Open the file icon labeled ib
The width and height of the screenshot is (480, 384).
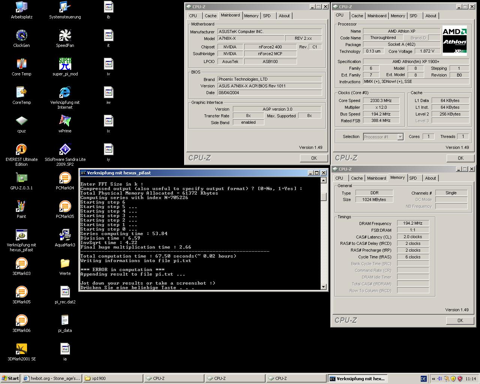tap(108, 10)
